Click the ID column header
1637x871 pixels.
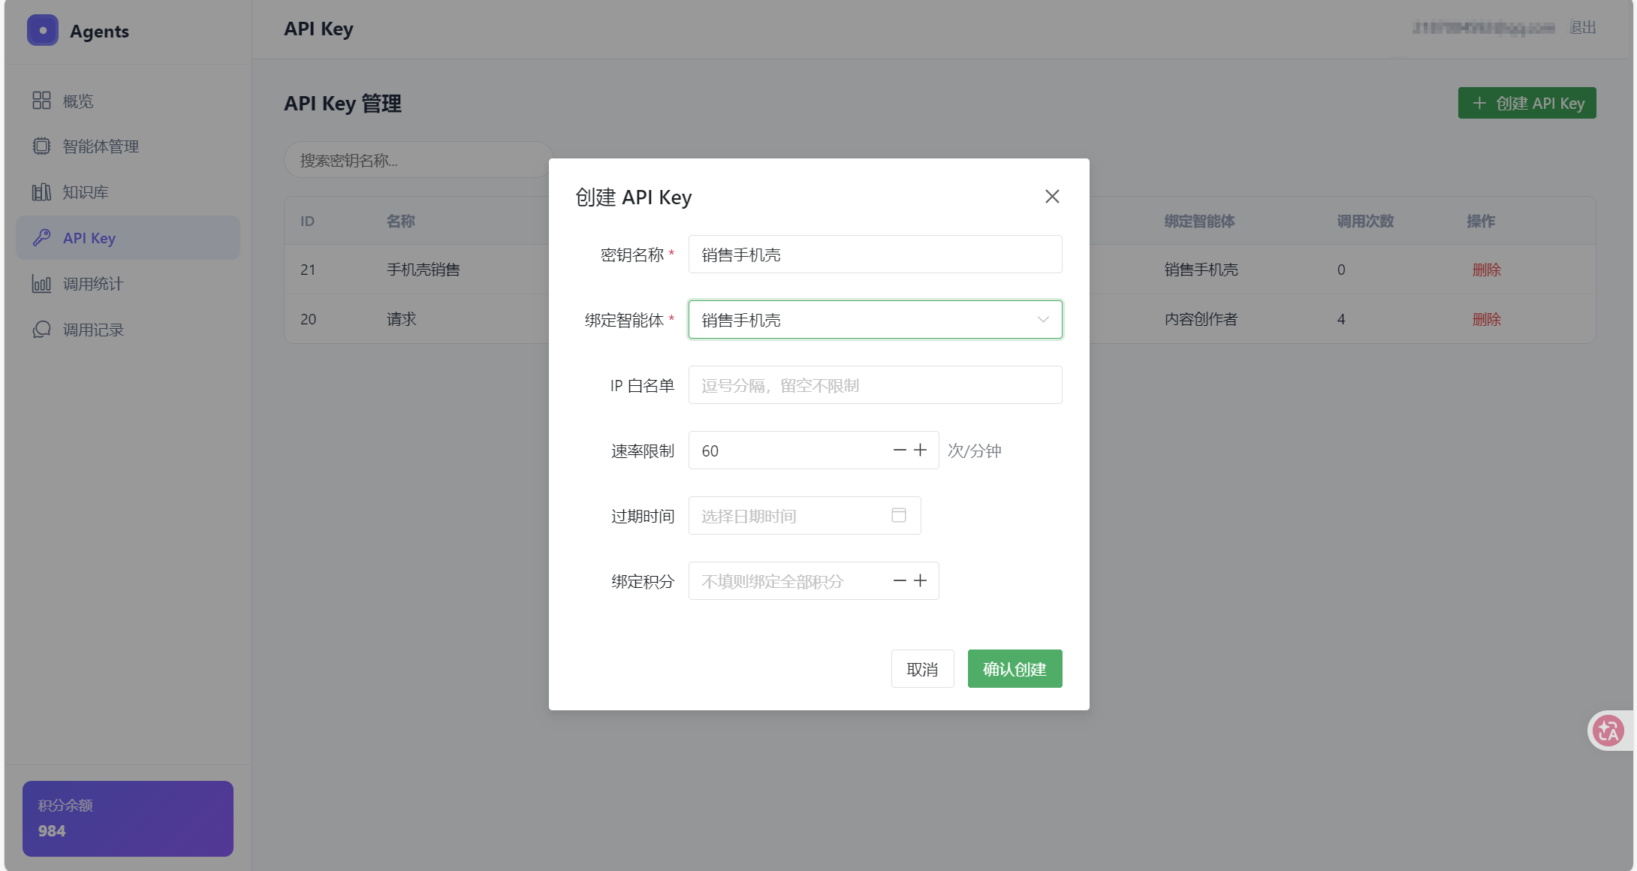point(307,222)
